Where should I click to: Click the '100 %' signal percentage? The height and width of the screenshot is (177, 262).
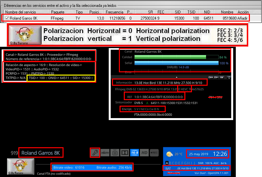[224, 63]
